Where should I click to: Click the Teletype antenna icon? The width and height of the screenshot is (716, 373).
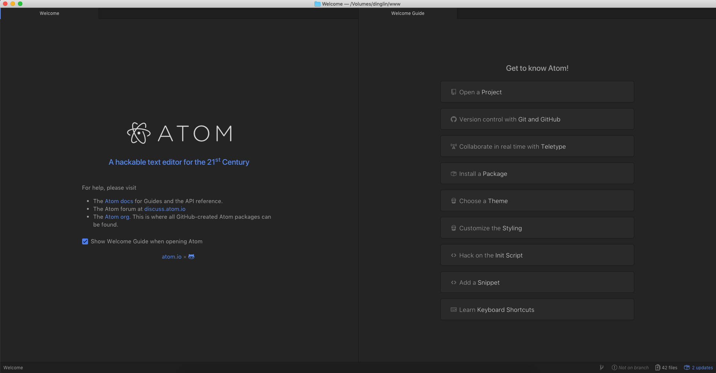pos(453,146)
